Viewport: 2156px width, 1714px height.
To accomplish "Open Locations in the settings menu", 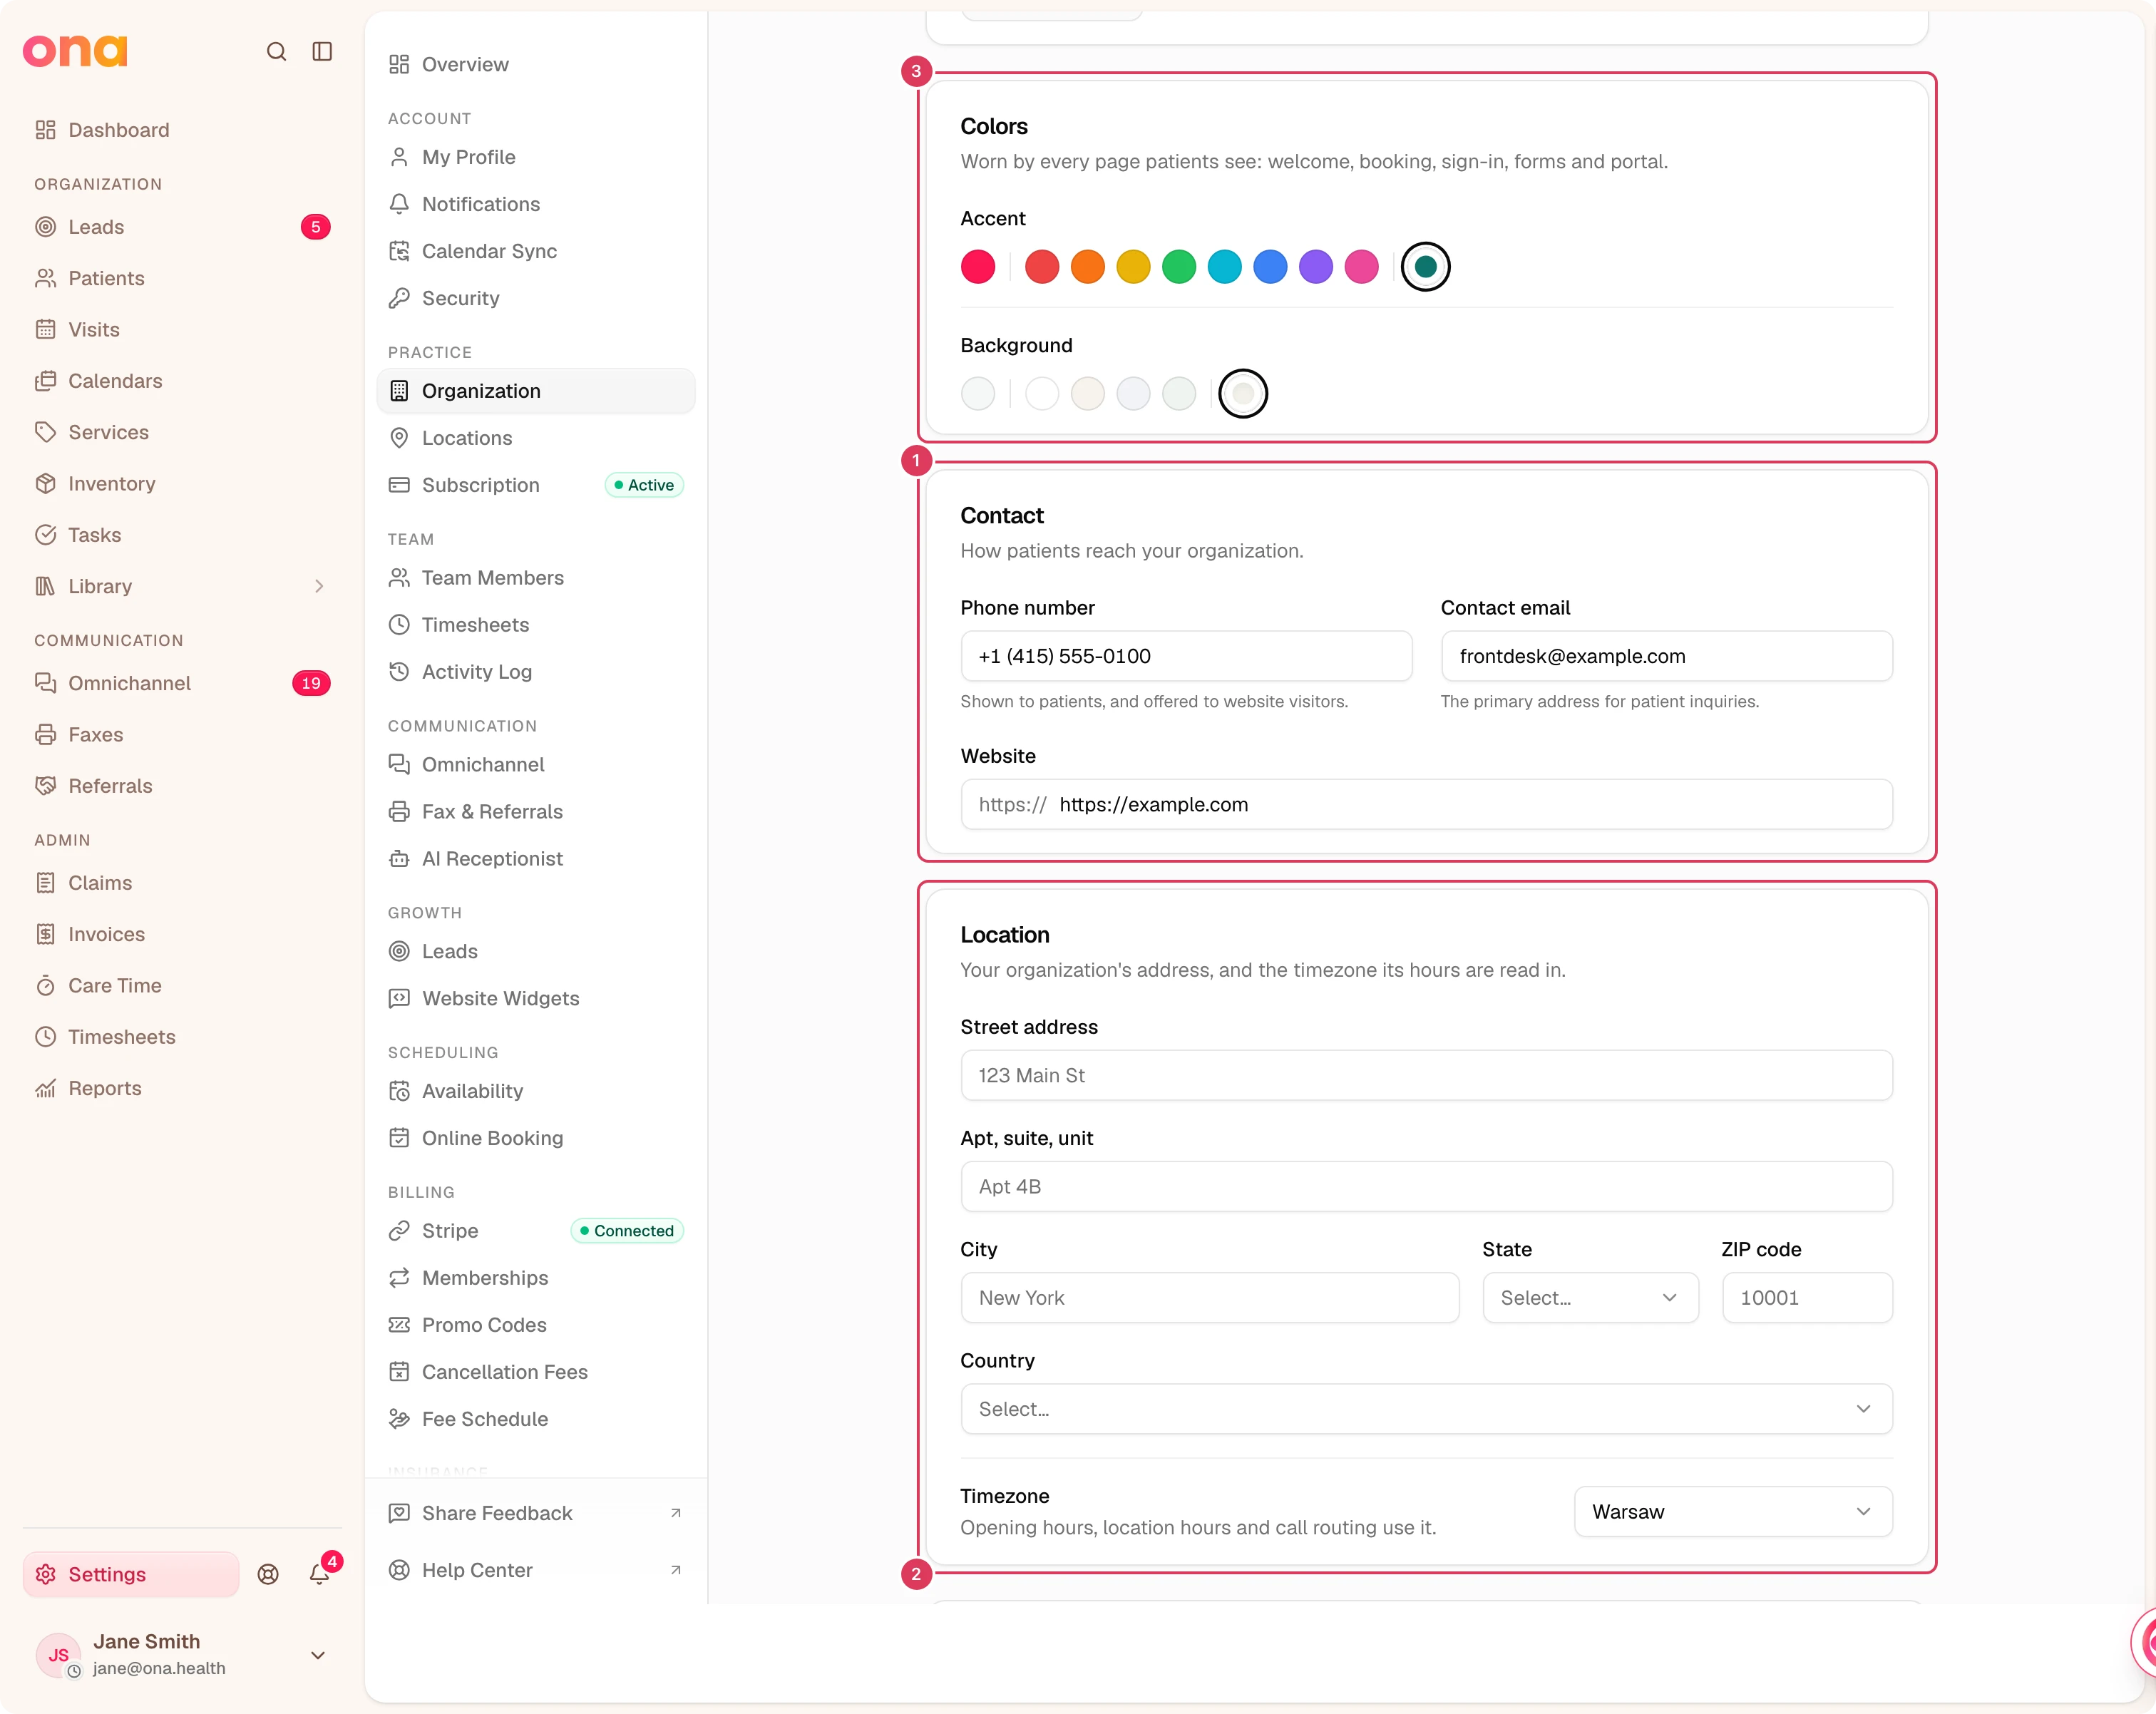I will click(x=536, y=438).
